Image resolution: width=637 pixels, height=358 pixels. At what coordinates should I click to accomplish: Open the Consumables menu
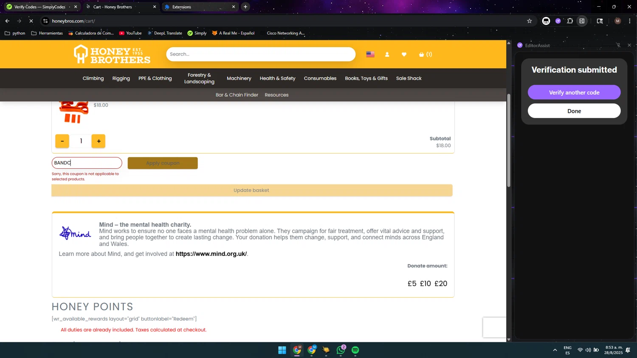coord(320,78)
